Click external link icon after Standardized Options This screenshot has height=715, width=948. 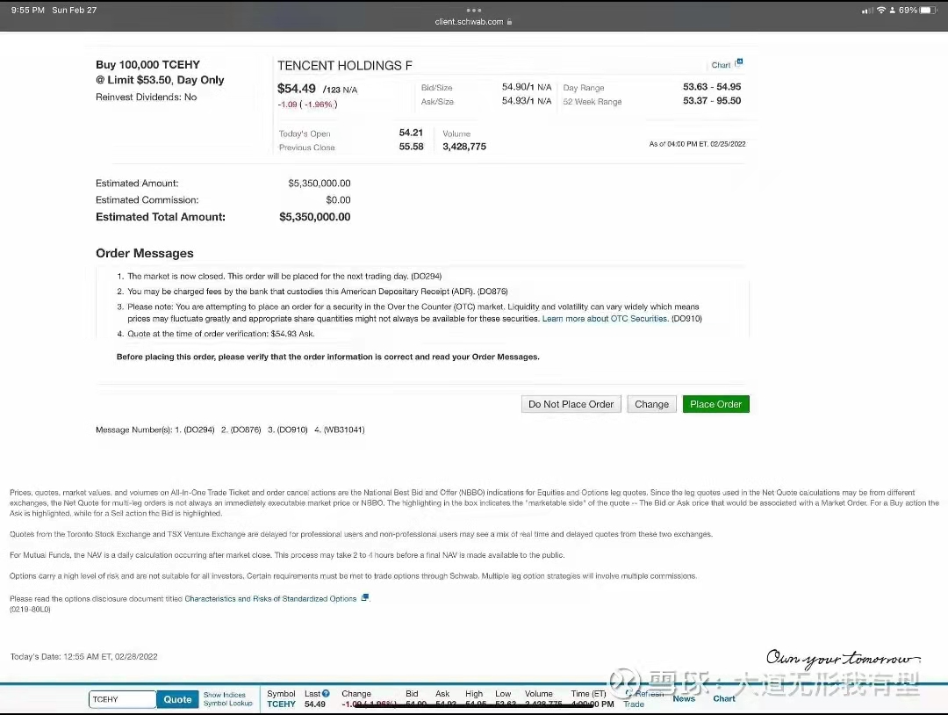point(365,598)
